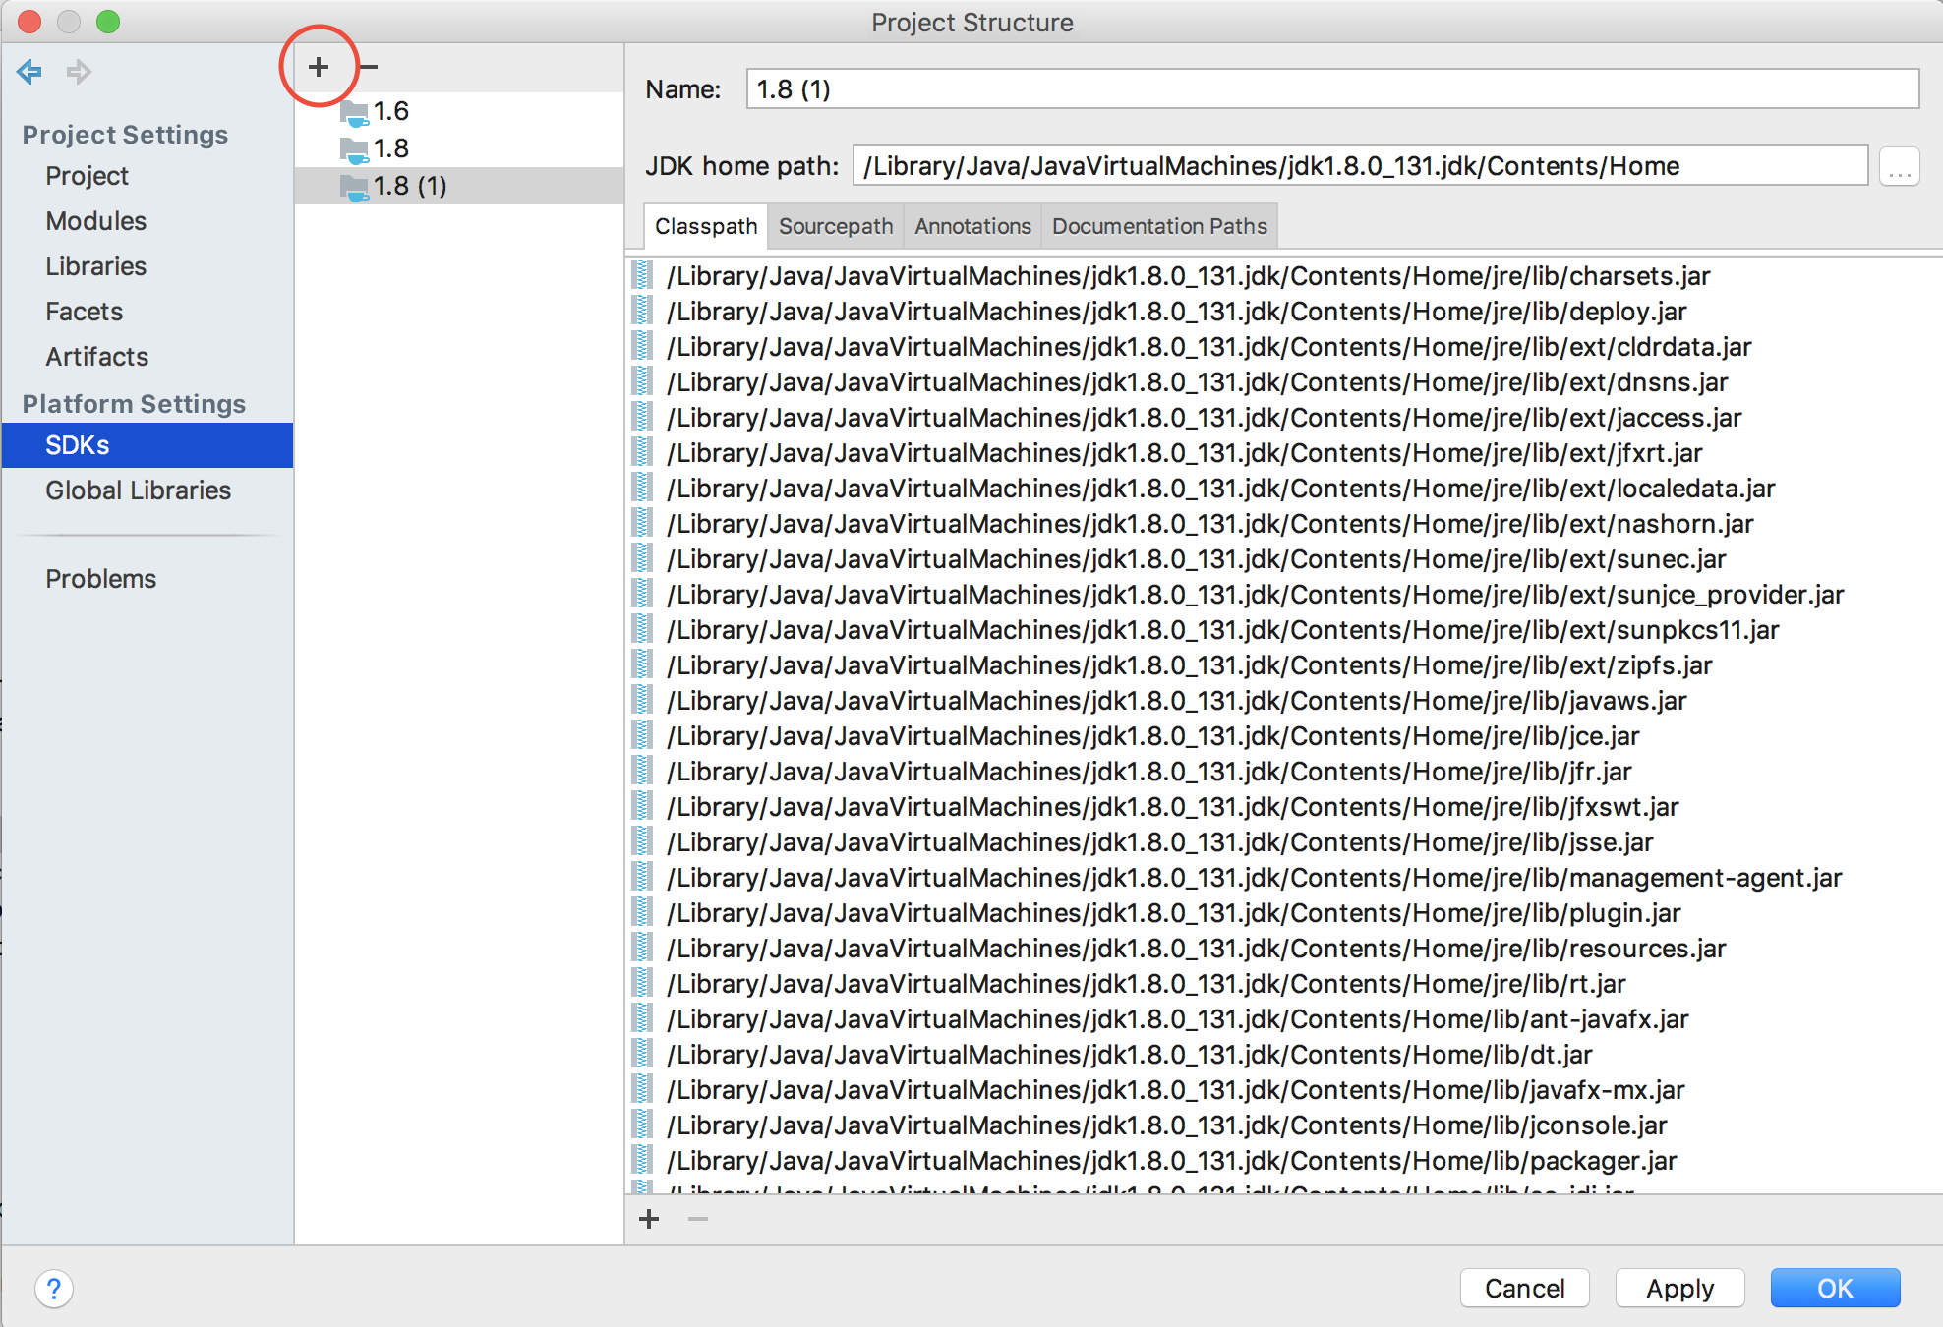Click the add classpath entry plus icon
Image resolution: width=1943 pixels, height=1327 pixels.
pyautogui.click(x=649, y=1219)
